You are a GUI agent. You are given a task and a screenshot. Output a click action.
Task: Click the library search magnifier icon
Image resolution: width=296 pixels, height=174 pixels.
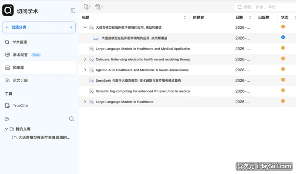click(71, 119)
